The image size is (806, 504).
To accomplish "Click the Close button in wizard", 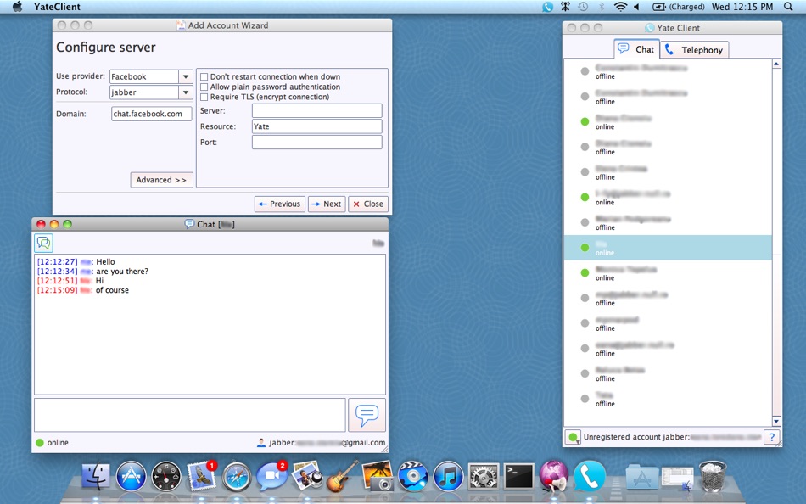I will point(368,204).
